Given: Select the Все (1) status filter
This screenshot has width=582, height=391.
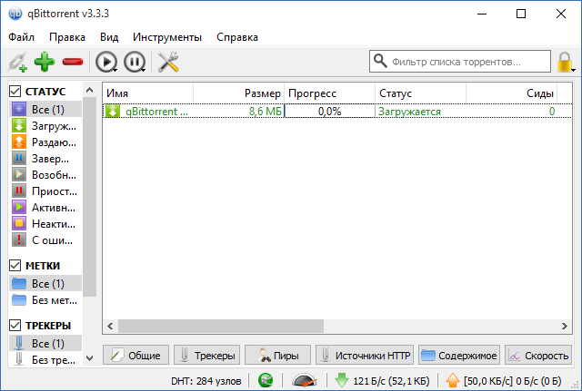Looking at the screenshot, I should coord(45,110).
